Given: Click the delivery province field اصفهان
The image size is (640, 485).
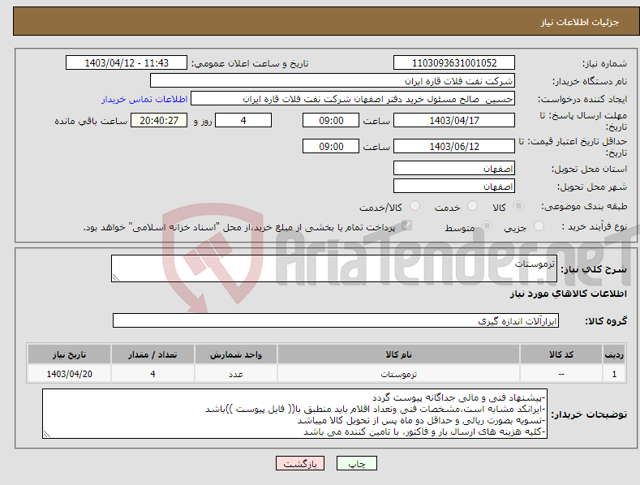Looking at the screenshot, I should click(454, 168).
